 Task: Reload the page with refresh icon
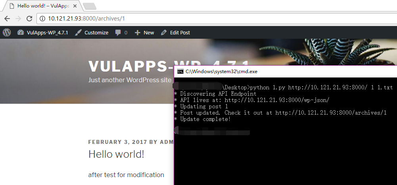click(29, 19)
